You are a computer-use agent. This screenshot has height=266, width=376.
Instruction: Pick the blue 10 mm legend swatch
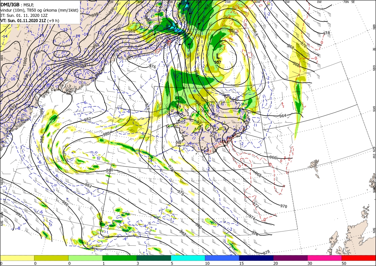click(x=222, y=258)
